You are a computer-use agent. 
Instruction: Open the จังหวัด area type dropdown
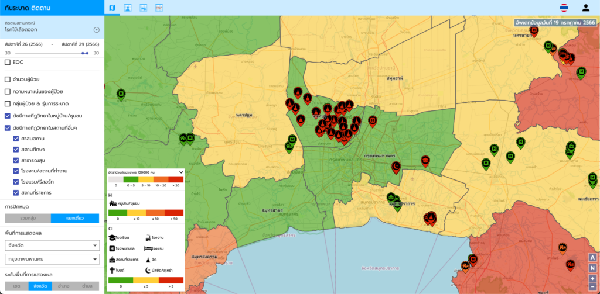pos(52,245)
